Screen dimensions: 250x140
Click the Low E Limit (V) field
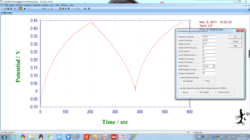[209, 51]
